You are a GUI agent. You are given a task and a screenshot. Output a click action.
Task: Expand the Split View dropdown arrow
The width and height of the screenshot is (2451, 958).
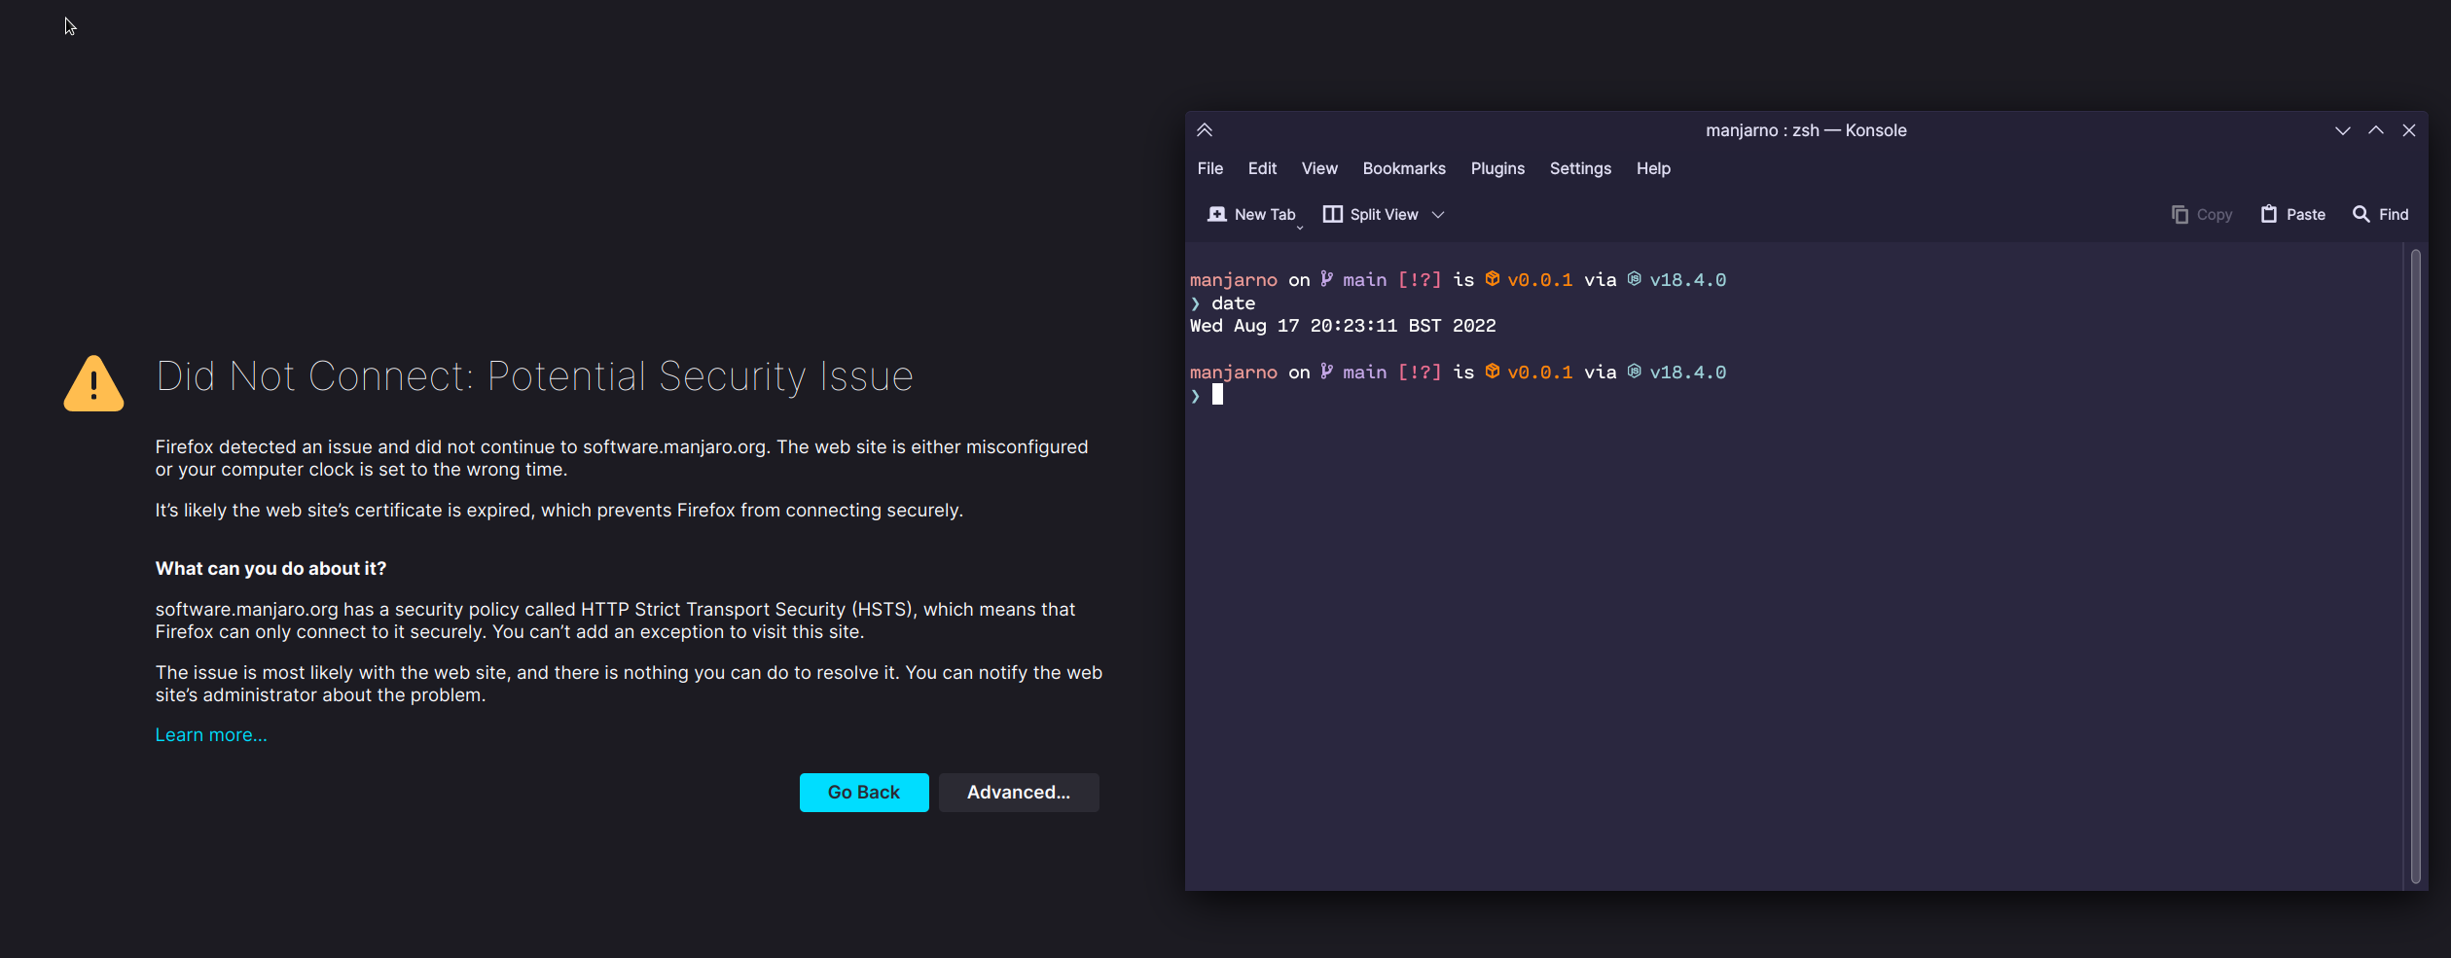pos(1438,215)
